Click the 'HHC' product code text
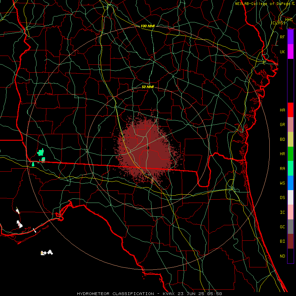The width and height of the screenshot is (296, 296). 289,20
